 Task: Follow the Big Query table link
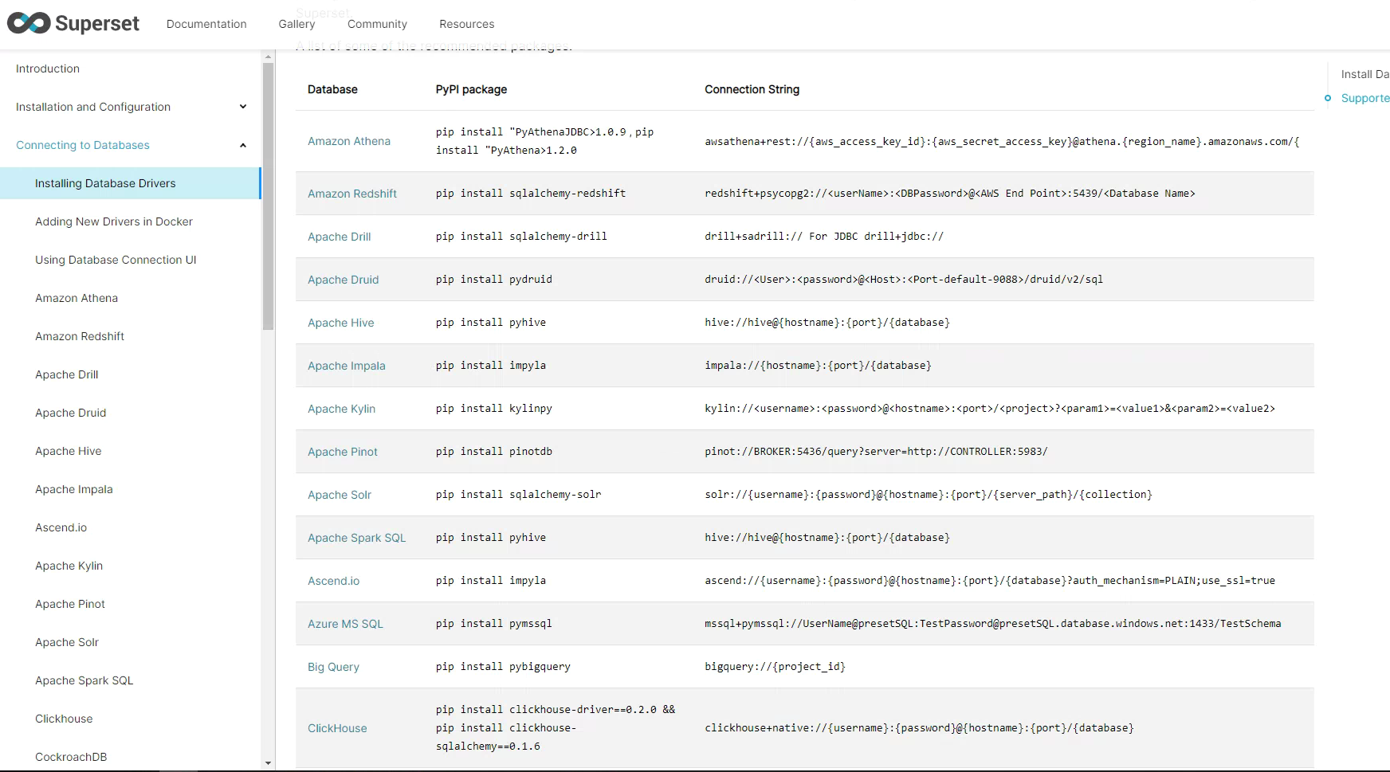334,667
